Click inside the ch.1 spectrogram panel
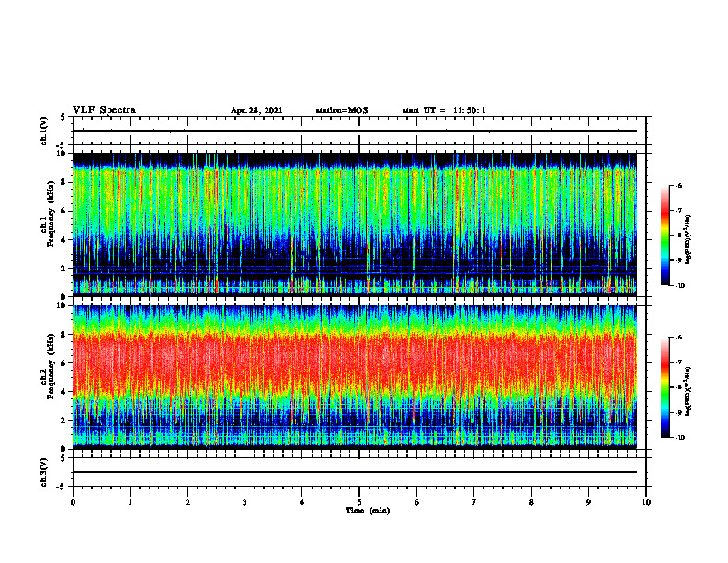Image resolution: width=728 pixels, height=563 pixels. 354,224
